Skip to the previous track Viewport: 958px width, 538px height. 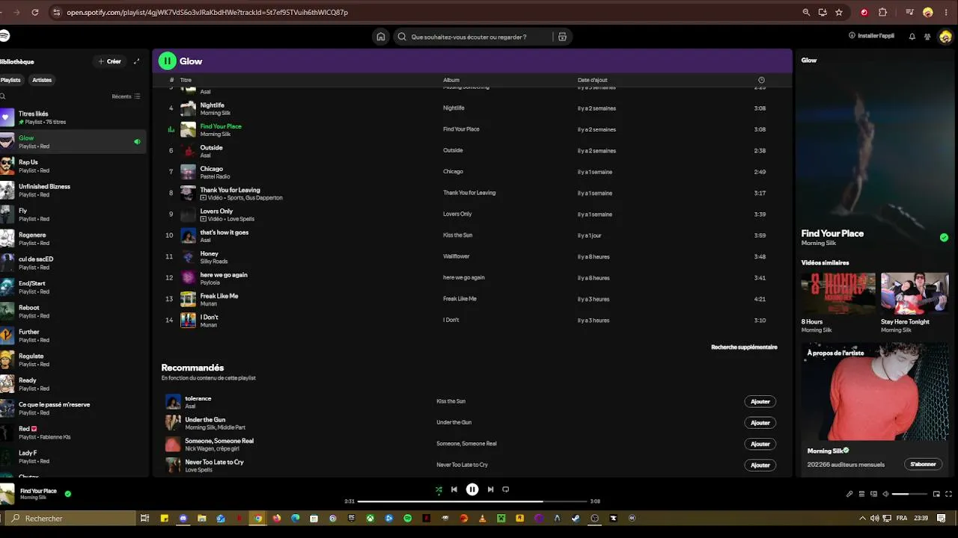(454, 489)
